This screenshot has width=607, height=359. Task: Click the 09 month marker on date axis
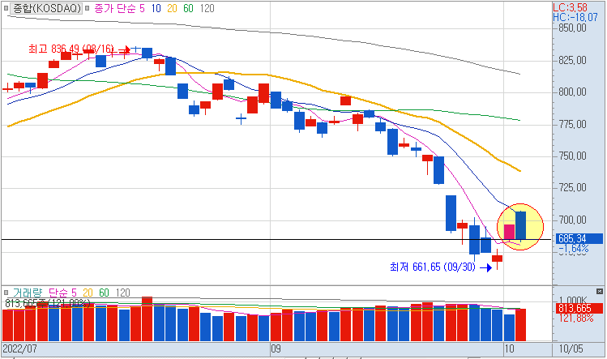(x=276, y=348)
